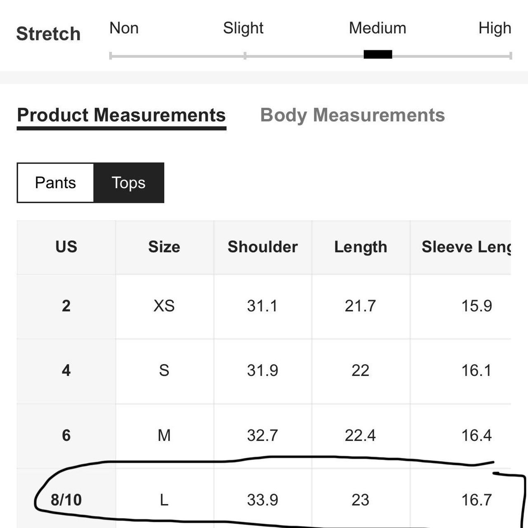This screenshot has height=528, width=528.
Task: Click the Non stretch label
Action: pos(124,28)
